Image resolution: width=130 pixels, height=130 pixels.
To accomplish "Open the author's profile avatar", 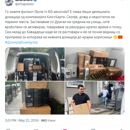I will 9,3.
